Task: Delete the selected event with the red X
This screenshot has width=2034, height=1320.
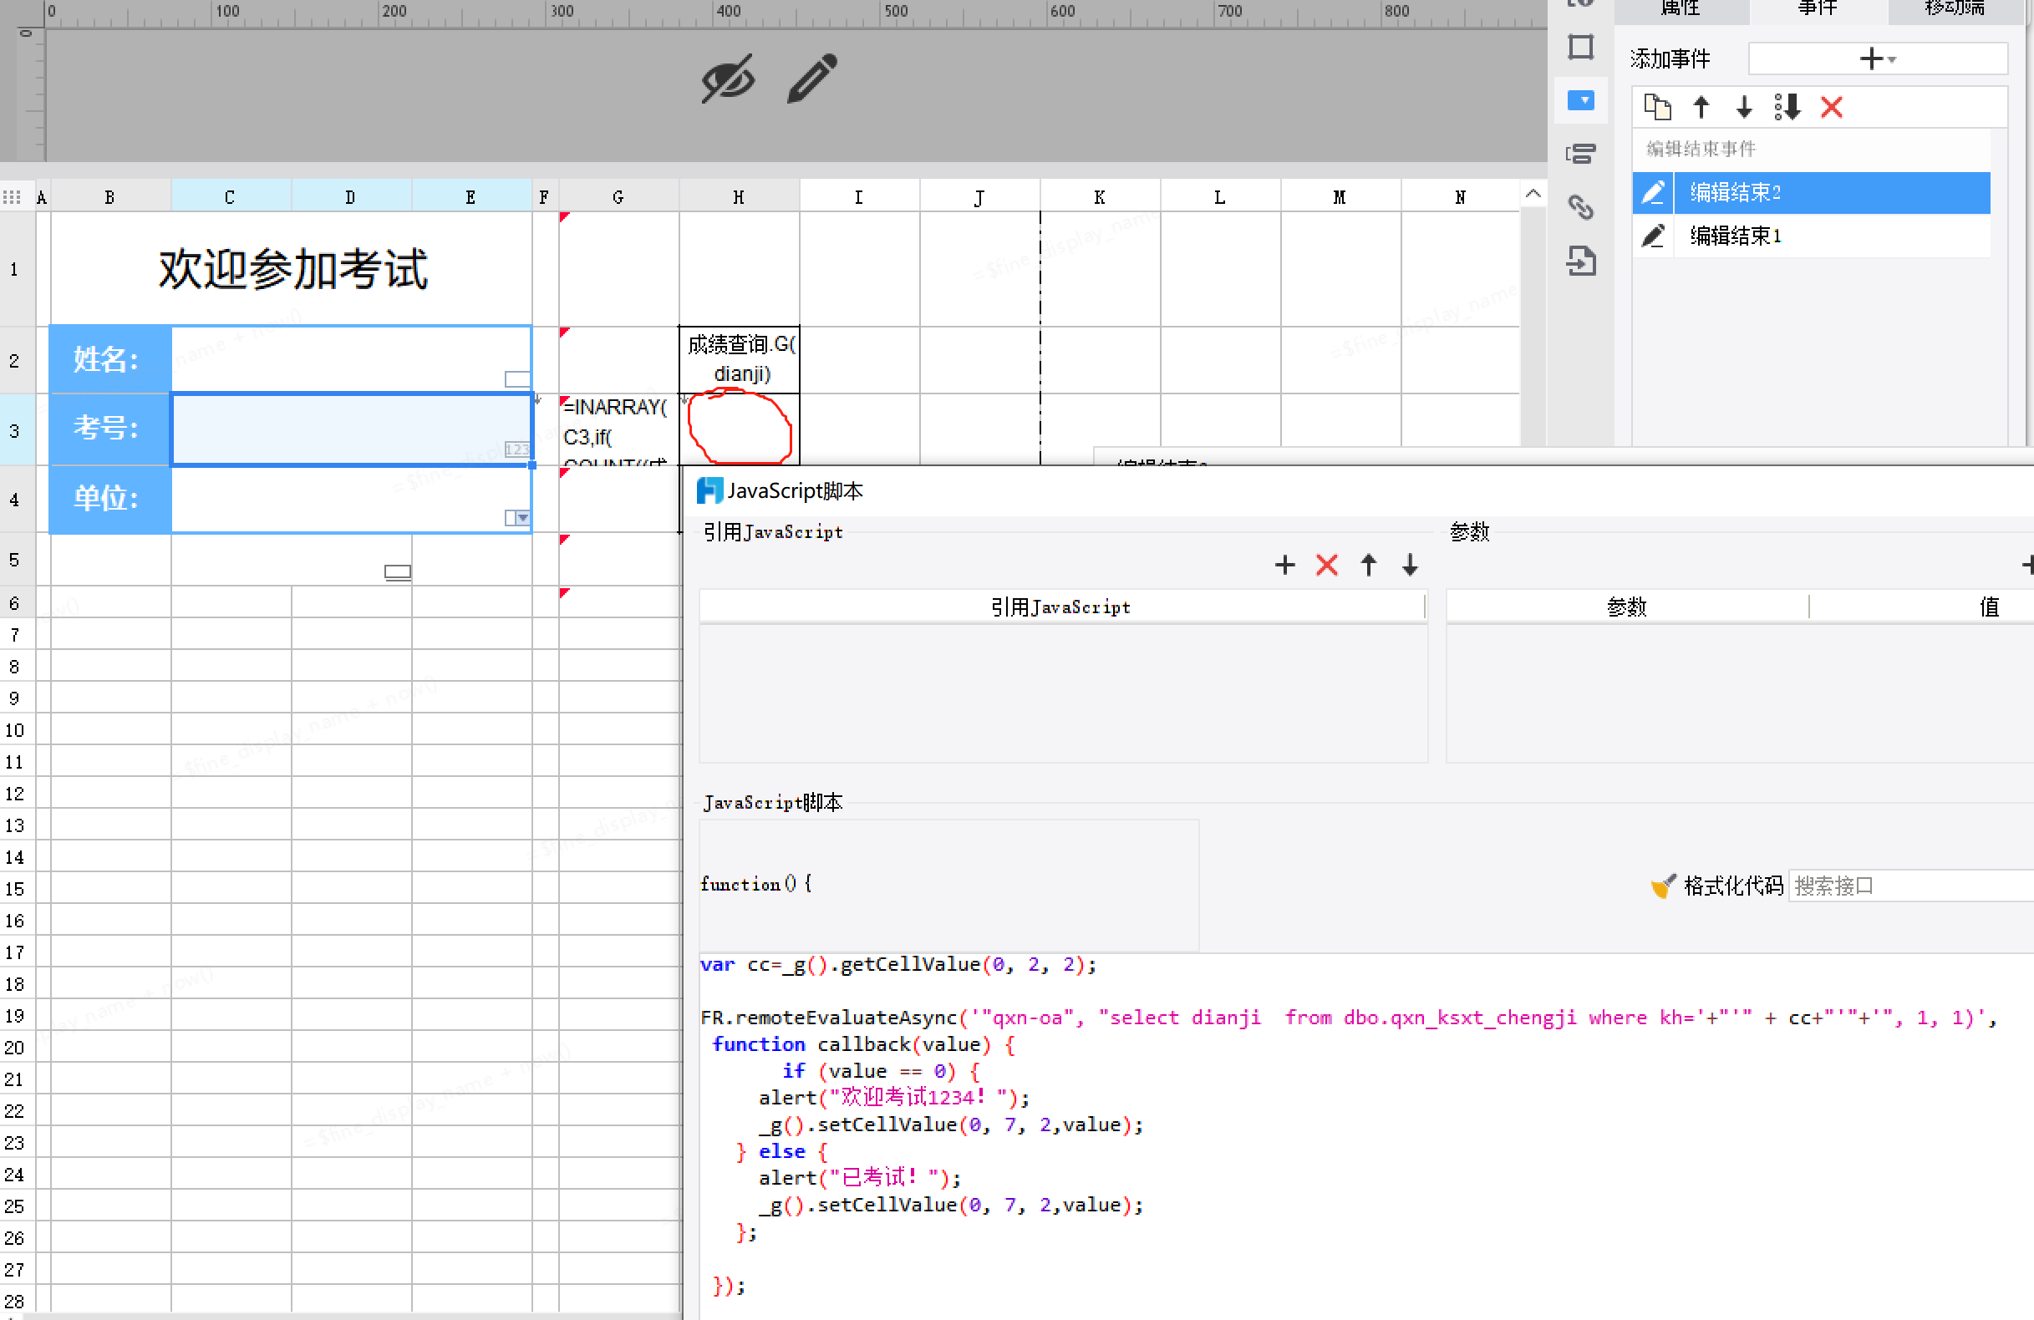Action: pos(1832,108)
